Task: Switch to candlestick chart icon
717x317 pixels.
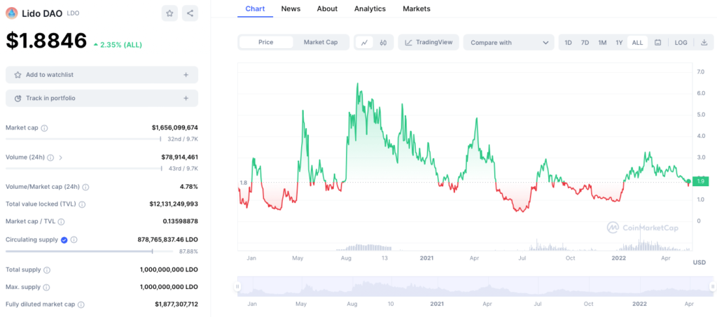Action: tap(383, 43)
